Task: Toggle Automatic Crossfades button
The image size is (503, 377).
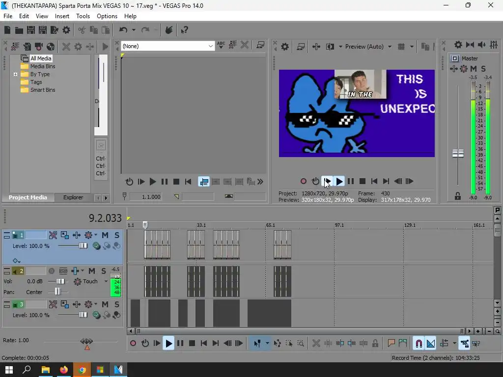Action: pos(430,343)
